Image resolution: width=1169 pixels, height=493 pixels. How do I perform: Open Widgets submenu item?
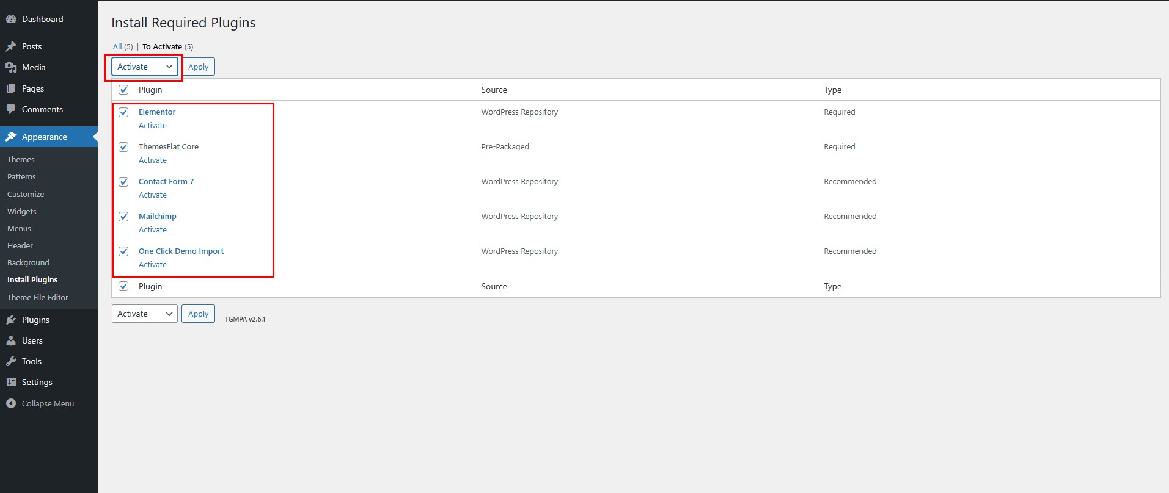point(22,211)
